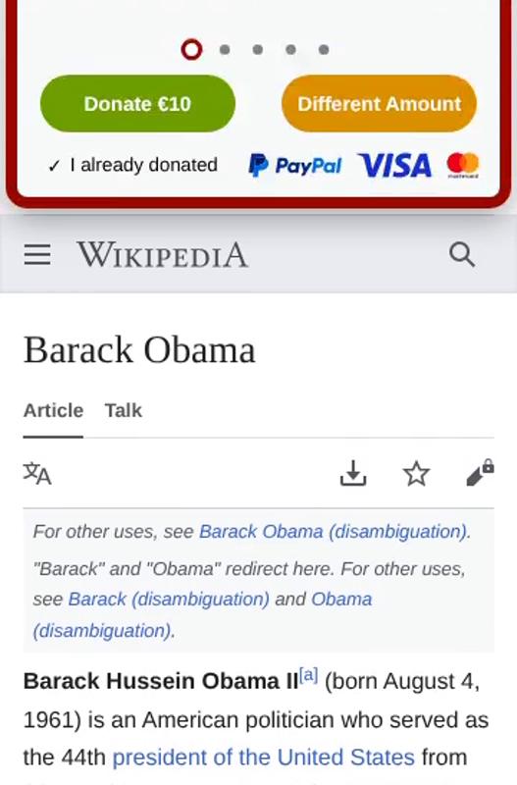This screenshot has height=785, width=517.
Task: Open Barack Obama (disambiguation) link
Action: click(334, 531)
